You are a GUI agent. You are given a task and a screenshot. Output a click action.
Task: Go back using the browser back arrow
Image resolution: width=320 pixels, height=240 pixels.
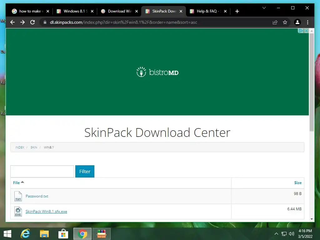(x=12, y=22)
